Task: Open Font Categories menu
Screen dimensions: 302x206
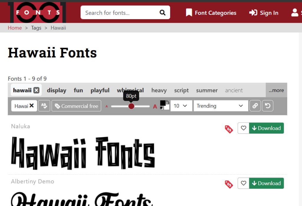Action: point(211,13)
